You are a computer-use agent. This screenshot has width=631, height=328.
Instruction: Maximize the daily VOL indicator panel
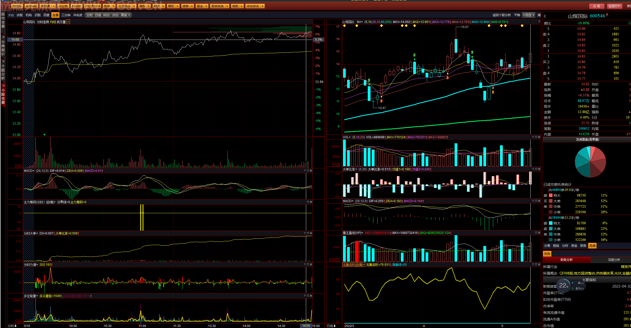(x=536, y=137)
